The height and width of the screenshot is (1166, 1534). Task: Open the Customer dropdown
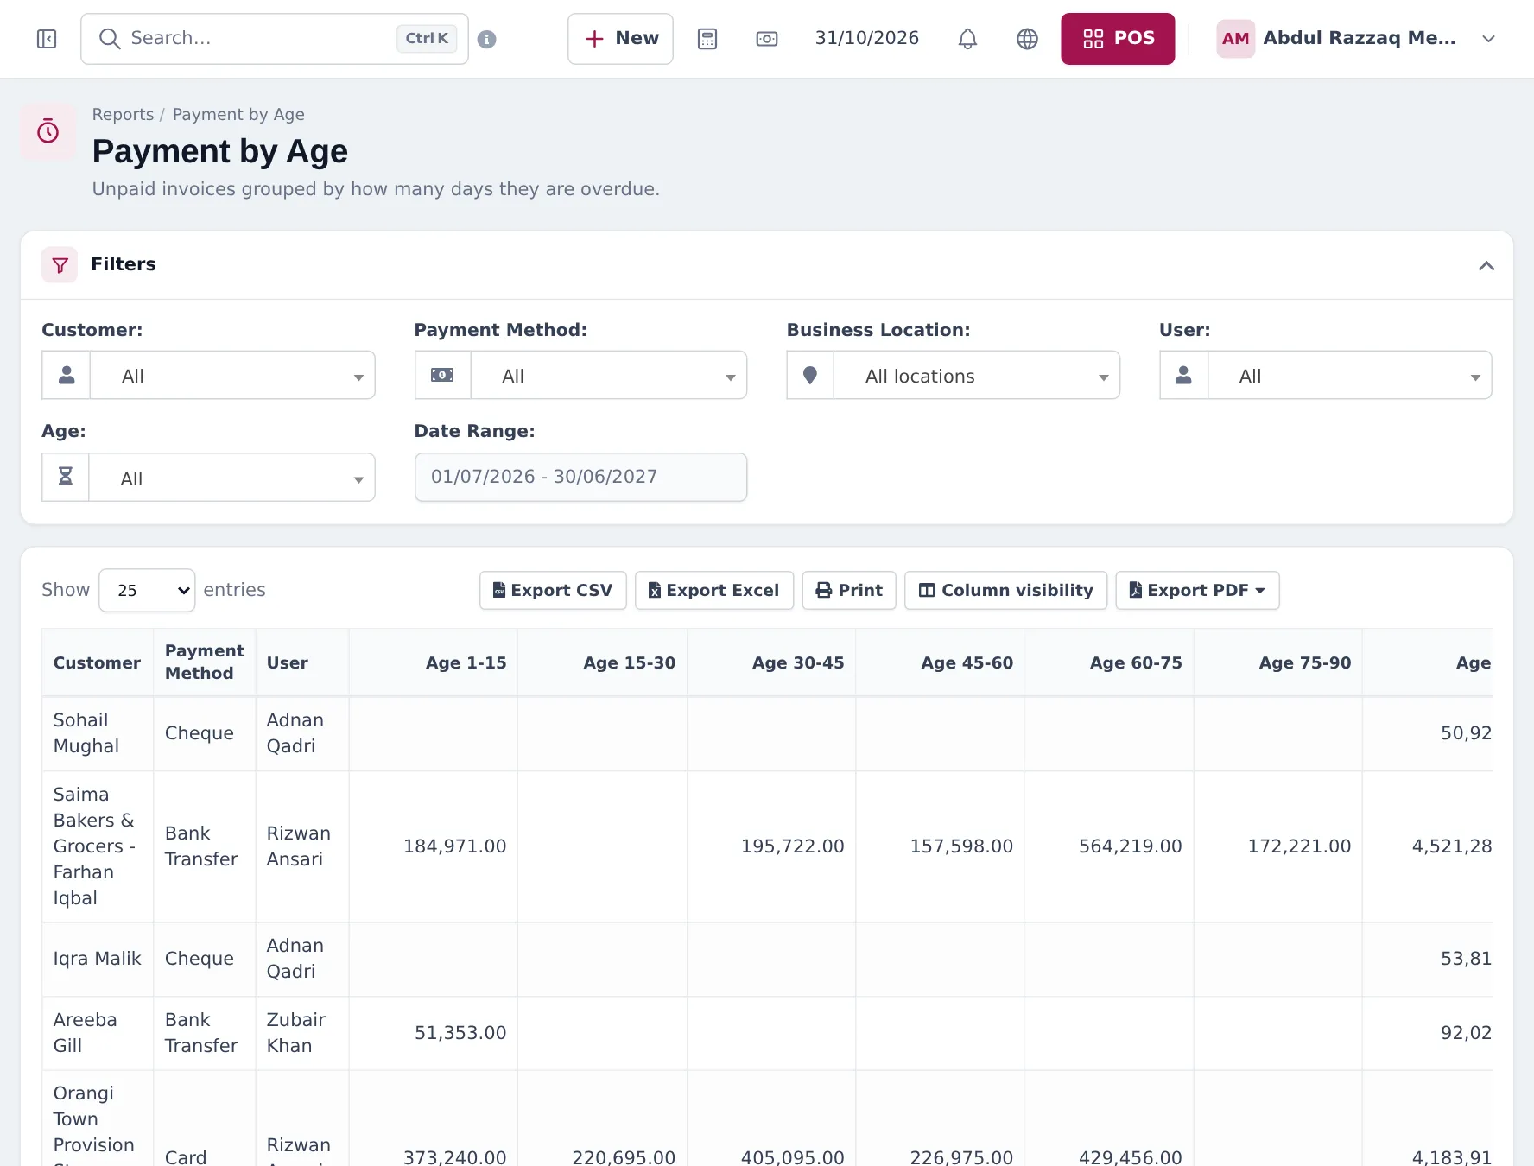tap(232, 375)
